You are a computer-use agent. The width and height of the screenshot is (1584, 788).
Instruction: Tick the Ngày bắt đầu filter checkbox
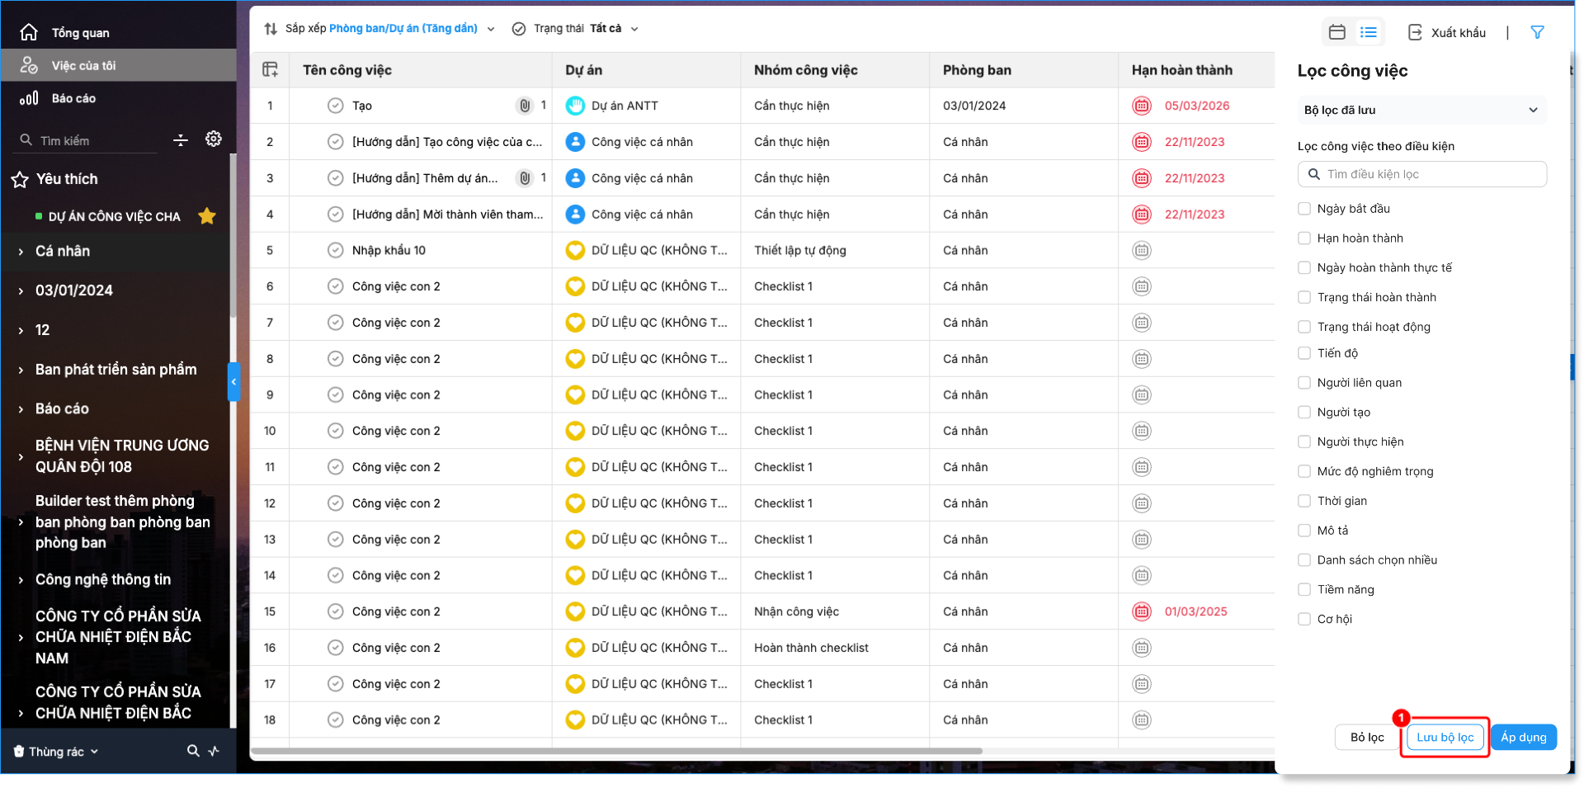click(x=1304, y=209)
